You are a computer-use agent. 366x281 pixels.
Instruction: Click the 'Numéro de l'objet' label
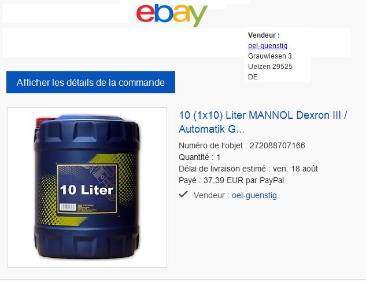pos(210,145)
